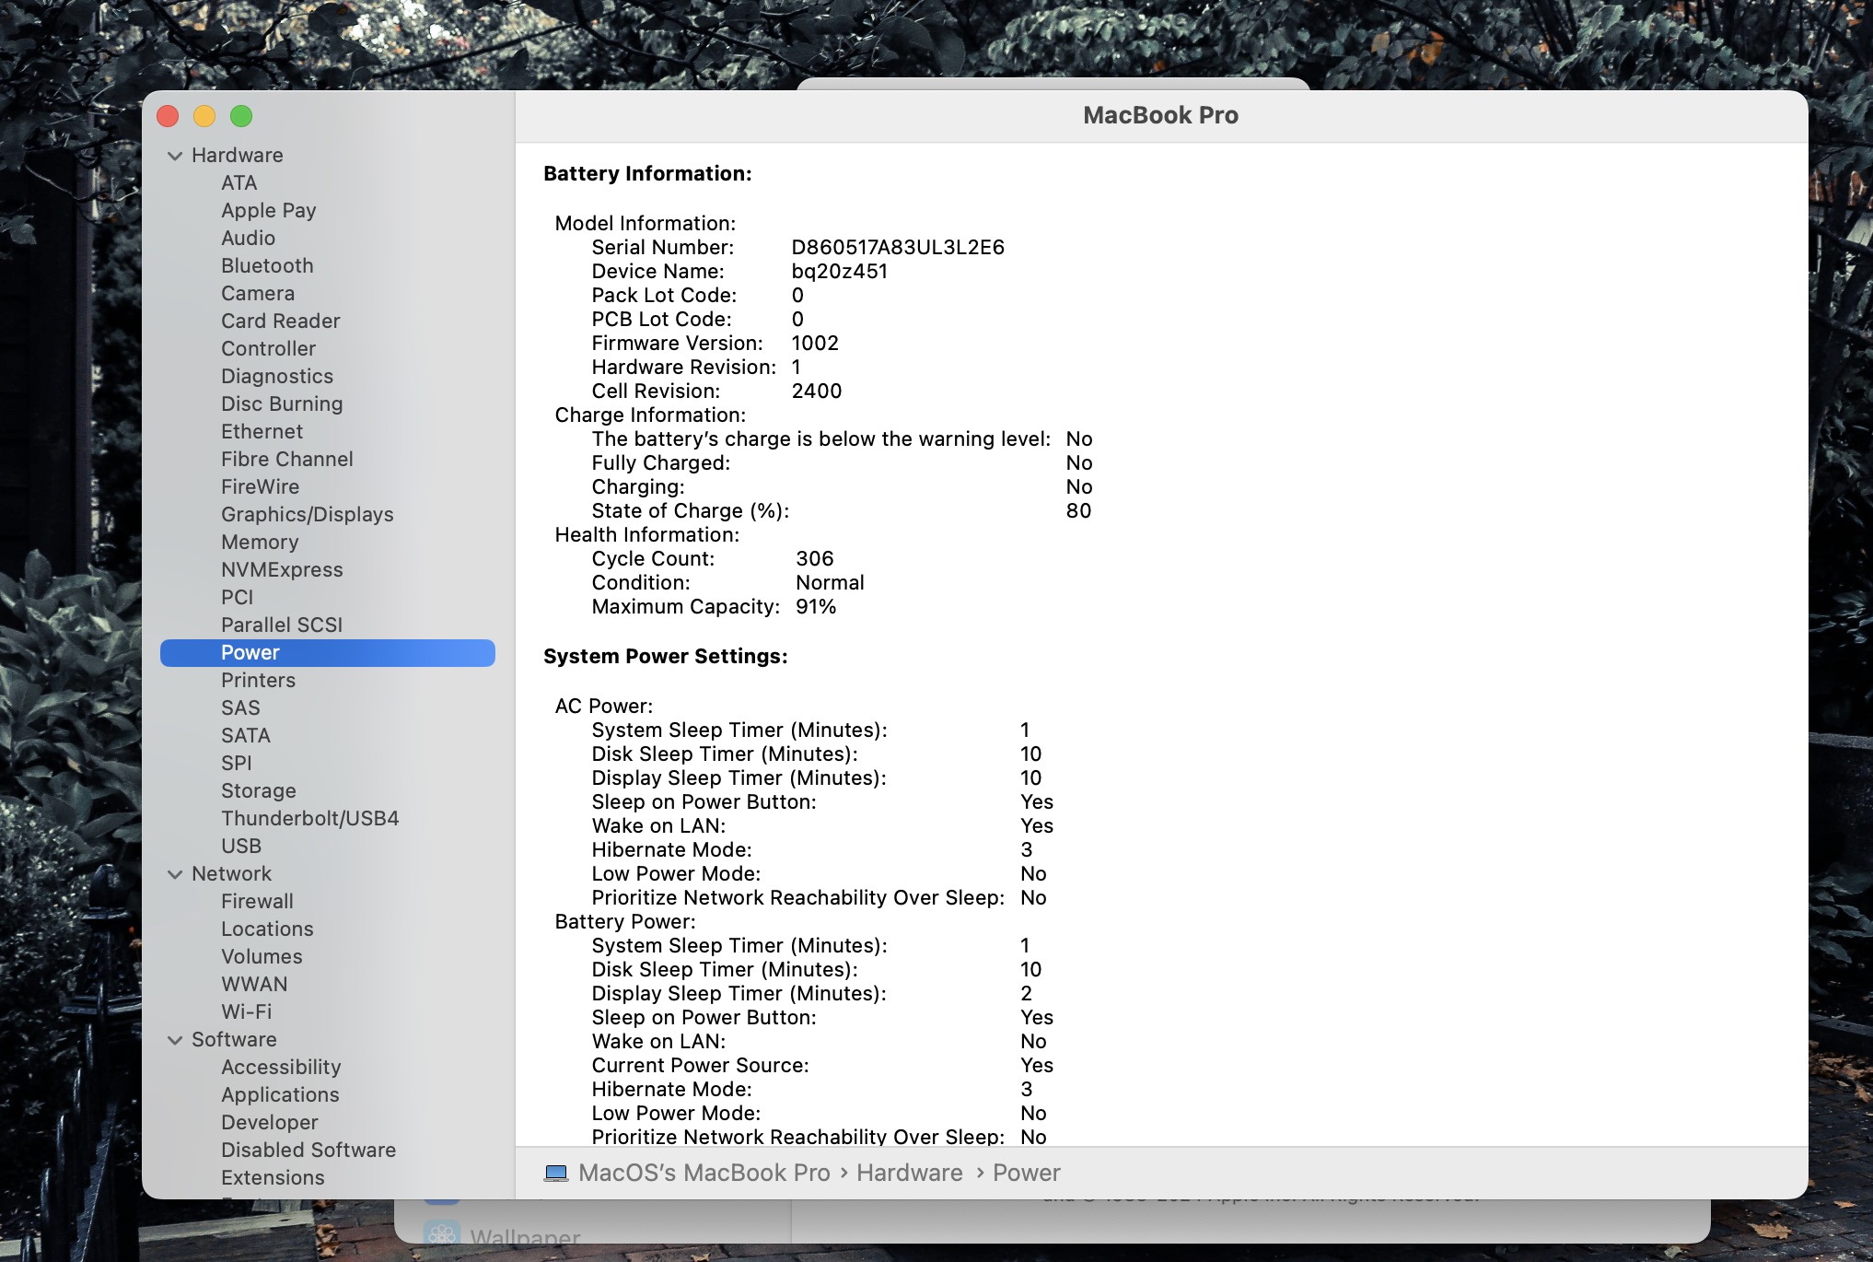Click the Software category label

234,1039
